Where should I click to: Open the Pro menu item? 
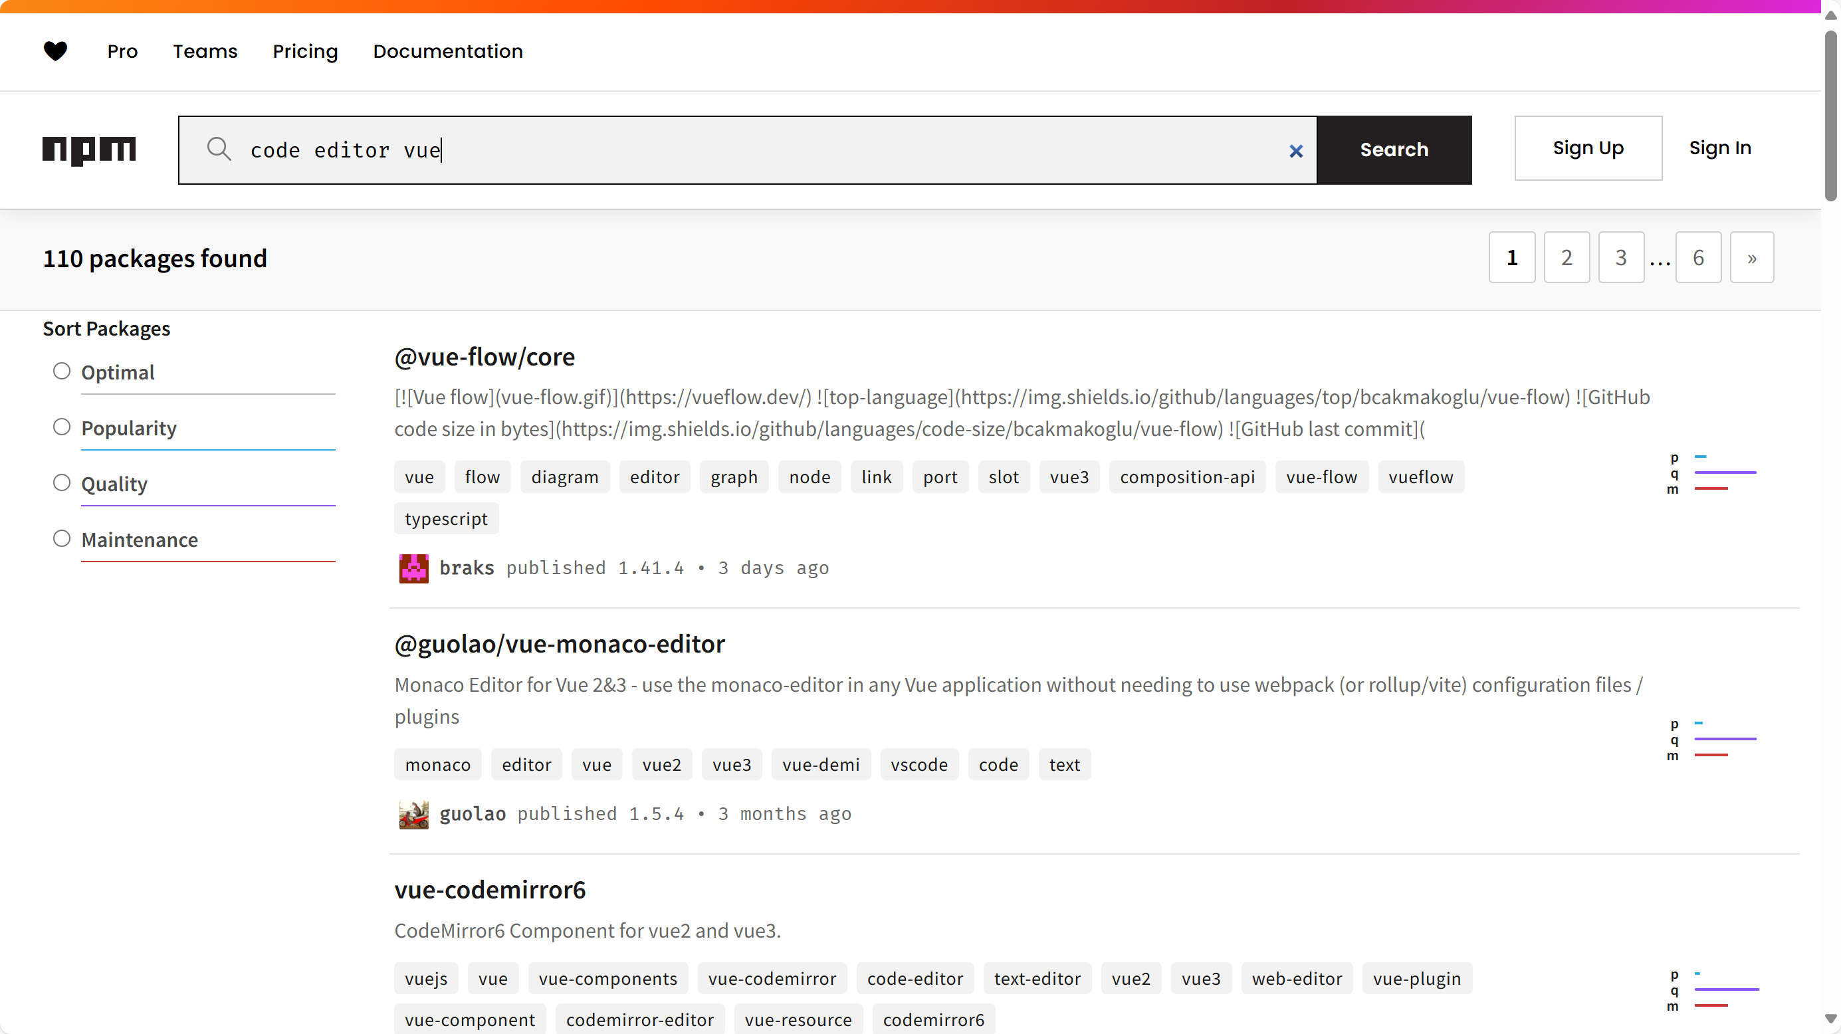(x=122, y=51)
